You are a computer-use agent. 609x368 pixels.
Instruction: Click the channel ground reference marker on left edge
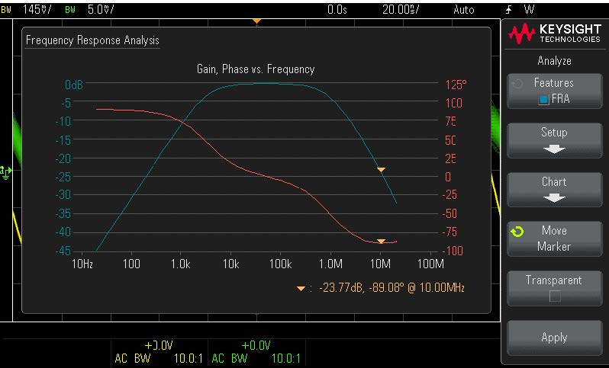point(7,172)
